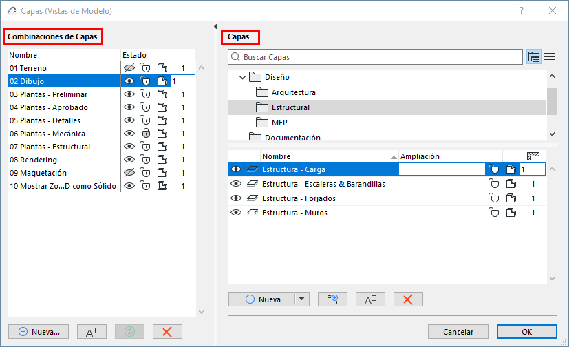Rename the selected layer with the text icon

(370, 299)
